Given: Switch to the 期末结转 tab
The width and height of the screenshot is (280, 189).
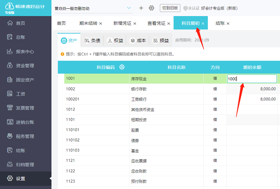Looking at the screenshot, I should (88, 23).
